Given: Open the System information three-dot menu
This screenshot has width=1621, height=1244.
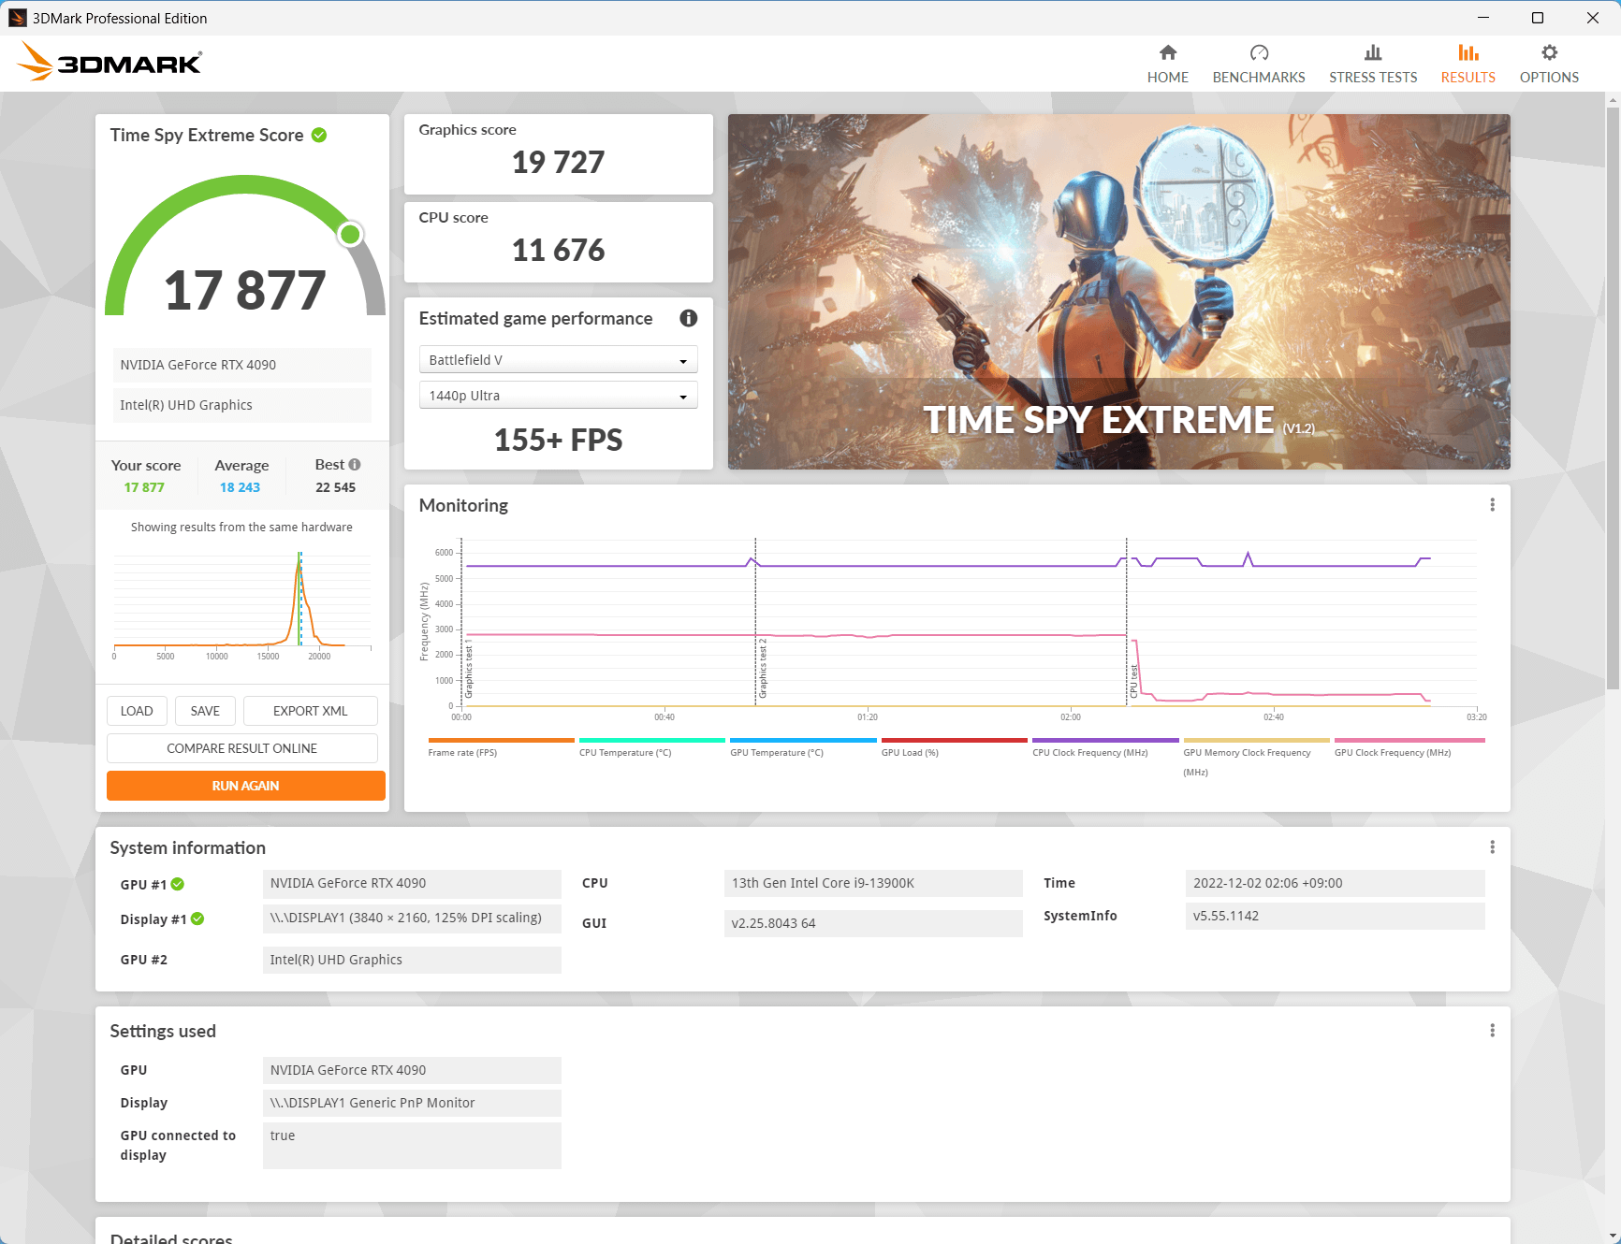Looking at the screenshot, I should [1492, 847].
